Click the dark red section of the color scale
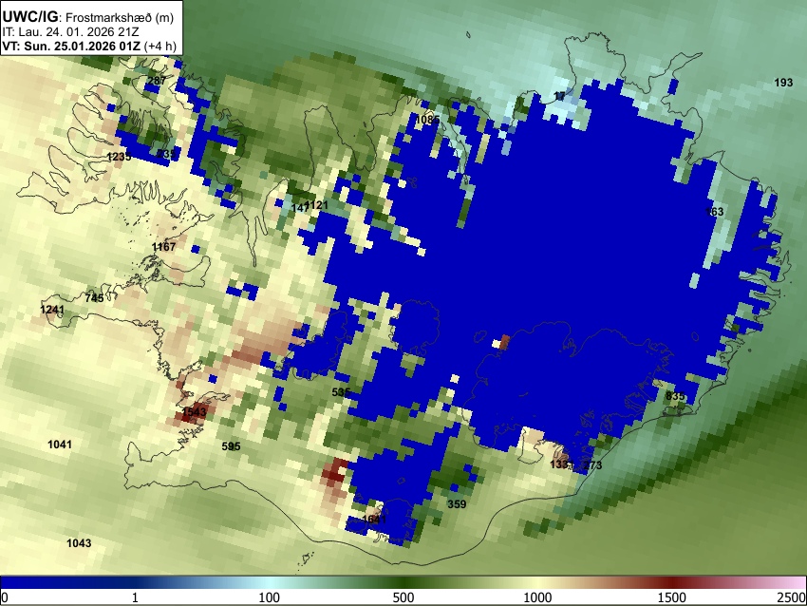The width and height of the screenshot is (807, 606). (672, 583)
